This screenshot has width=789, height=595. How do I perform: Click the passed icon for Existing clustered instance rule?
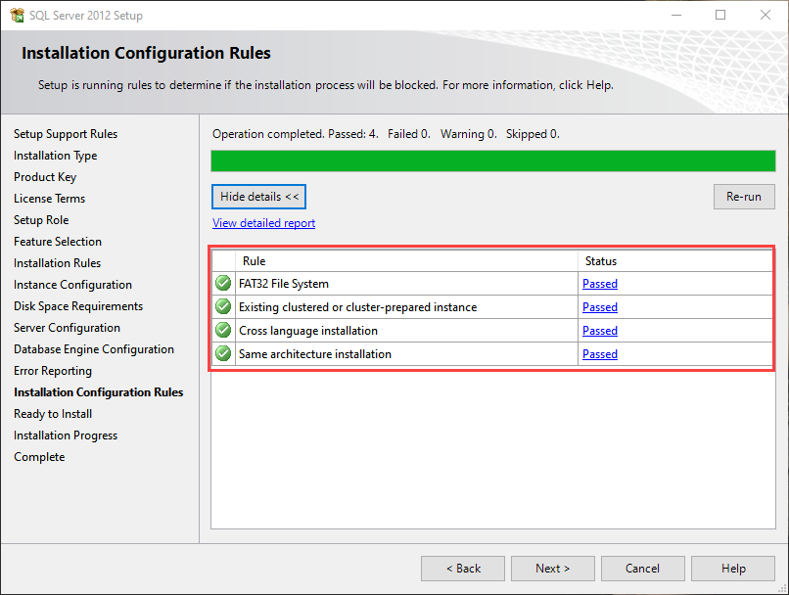click(223, 307)
